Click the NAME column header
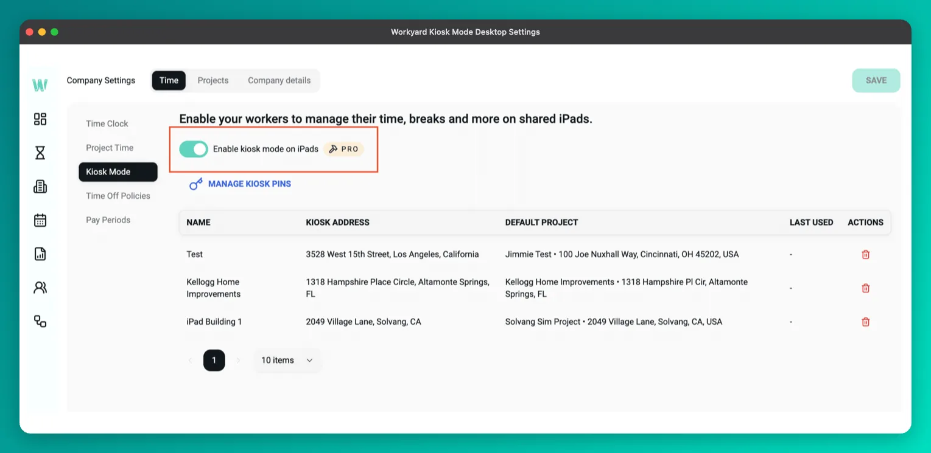The height and width of the screenshot is (453, 931). pyautogui.click(x=198, y=223)
